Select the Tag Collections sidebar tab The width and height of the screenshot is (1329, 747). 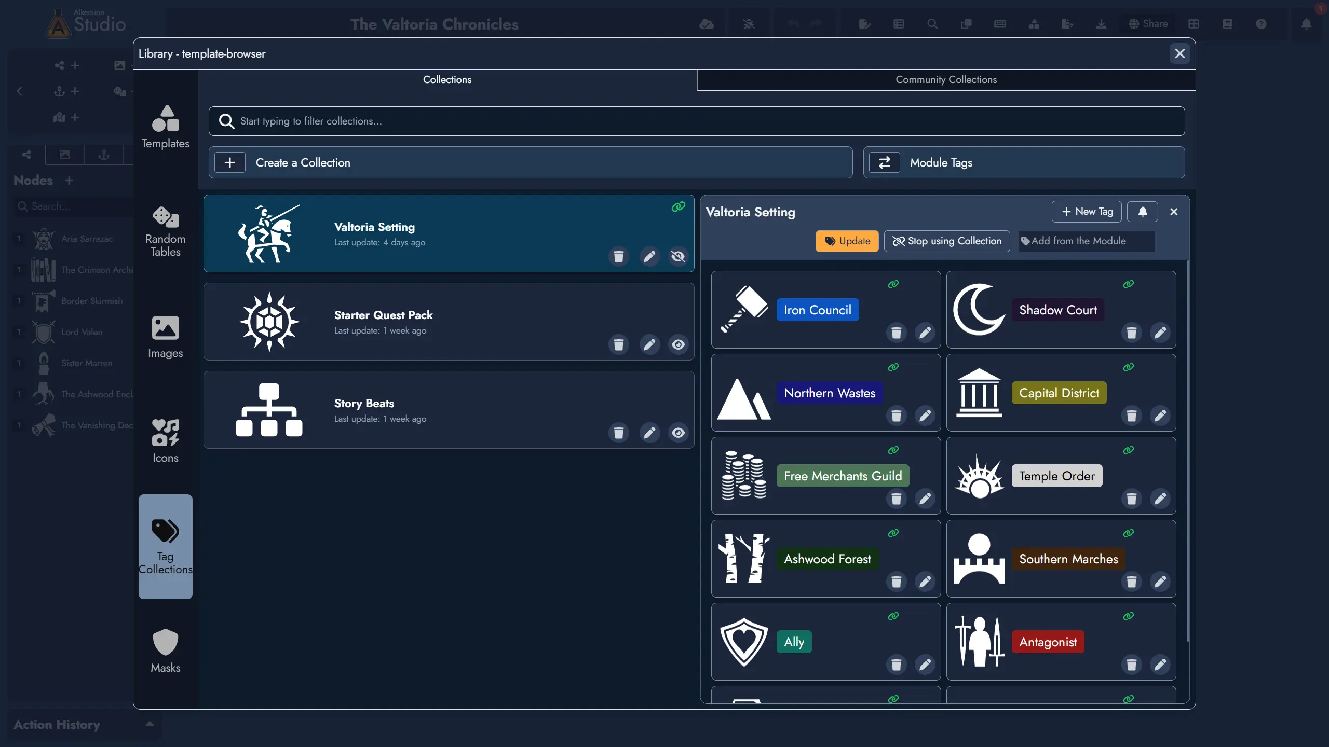(165, 546)
